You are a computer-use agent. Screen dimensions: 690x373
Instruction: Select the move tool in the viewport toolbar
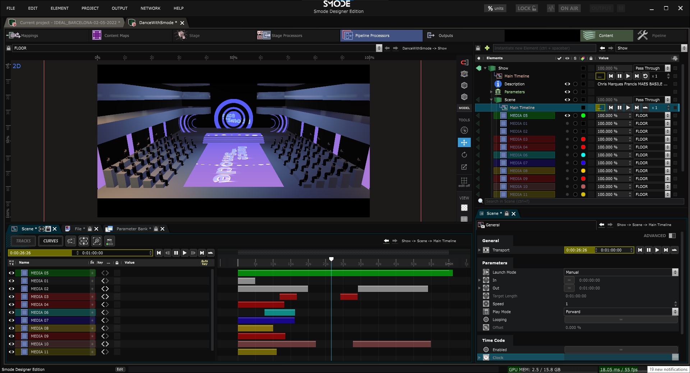[x=464, y=143]
